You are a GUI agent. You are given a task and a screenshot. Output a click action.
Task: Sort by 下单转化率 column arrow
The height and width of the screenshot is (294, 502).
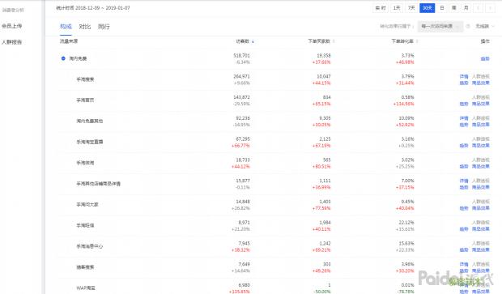pyautogui.click(x=417, y=41)
